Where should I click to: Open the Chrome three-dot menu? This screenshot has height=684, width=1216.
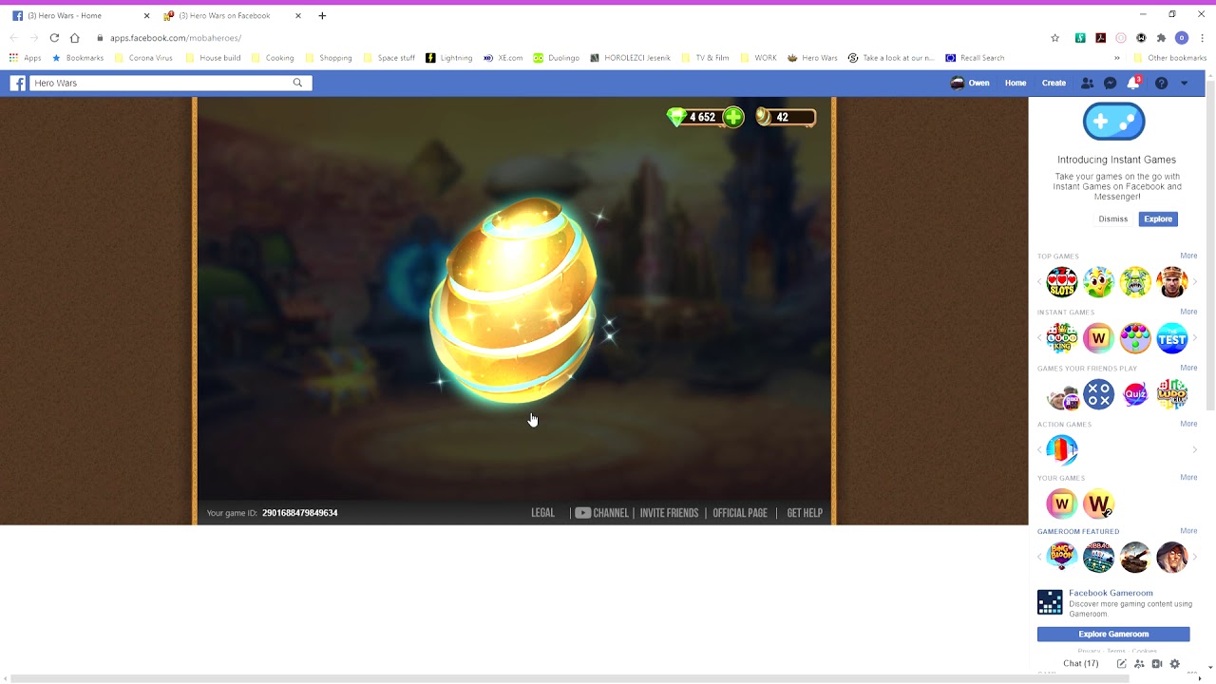[x=1202, y=38]
